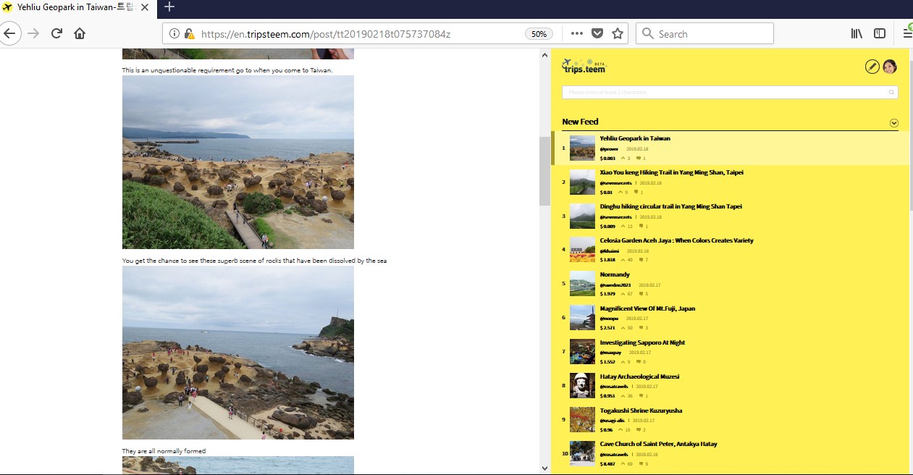
Task: Open Celosia Garden Aceh Jaya post
Action: coord(676,240)
